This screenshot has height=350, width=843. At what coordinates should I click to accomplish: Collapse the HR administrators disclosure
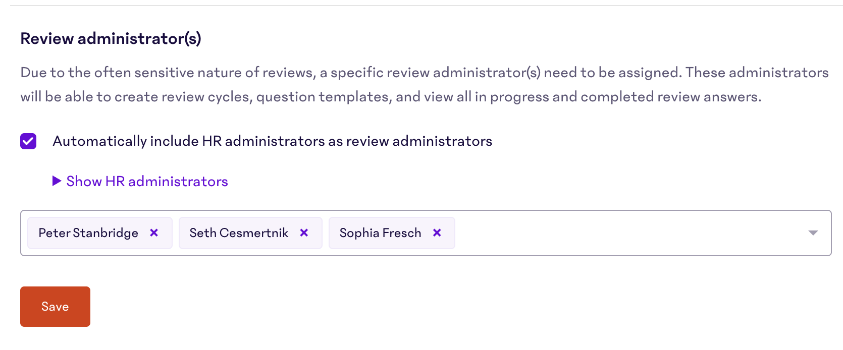(x=147, y=181)
